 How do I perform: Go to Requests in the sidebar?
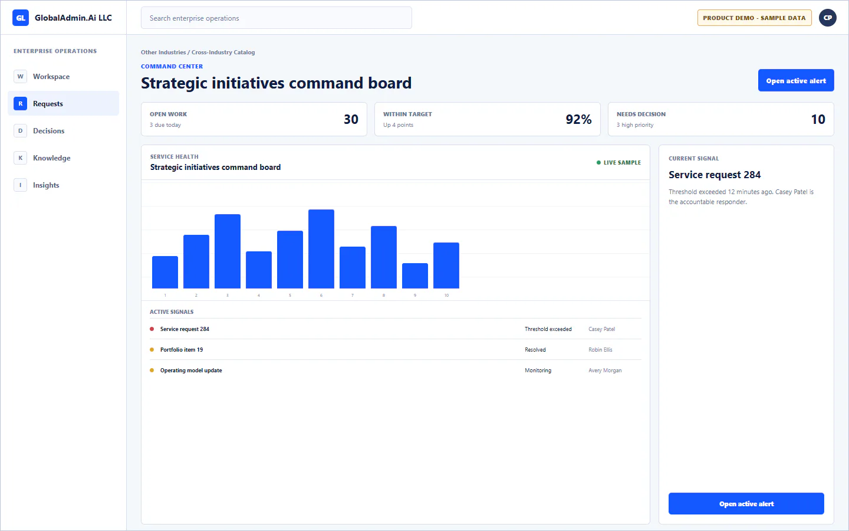point(64,104)
